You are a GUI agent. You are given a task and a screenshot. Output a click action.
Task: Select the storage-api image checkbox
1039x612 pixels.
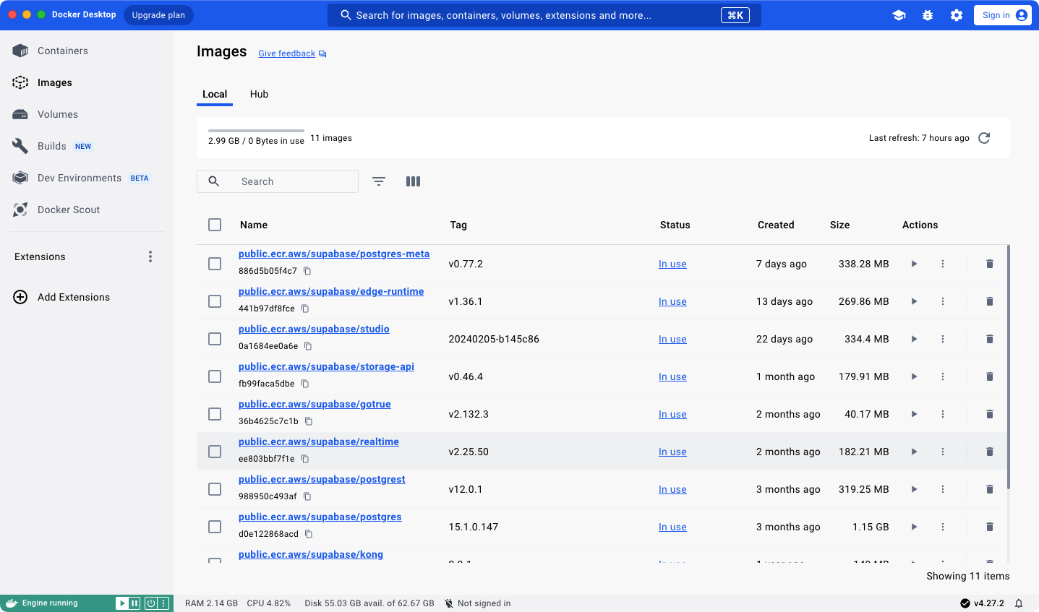215,376
